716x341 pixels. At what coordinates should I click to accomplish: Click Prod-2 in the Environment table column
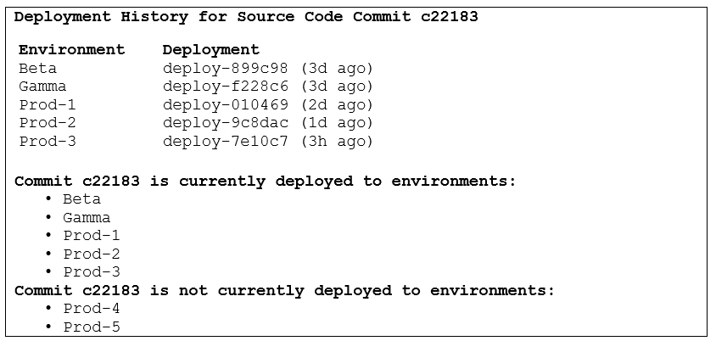48,123
